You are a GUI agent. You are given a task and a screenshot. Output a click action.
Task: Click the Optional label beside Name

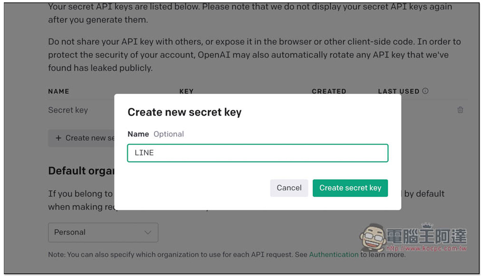[169, 134]
